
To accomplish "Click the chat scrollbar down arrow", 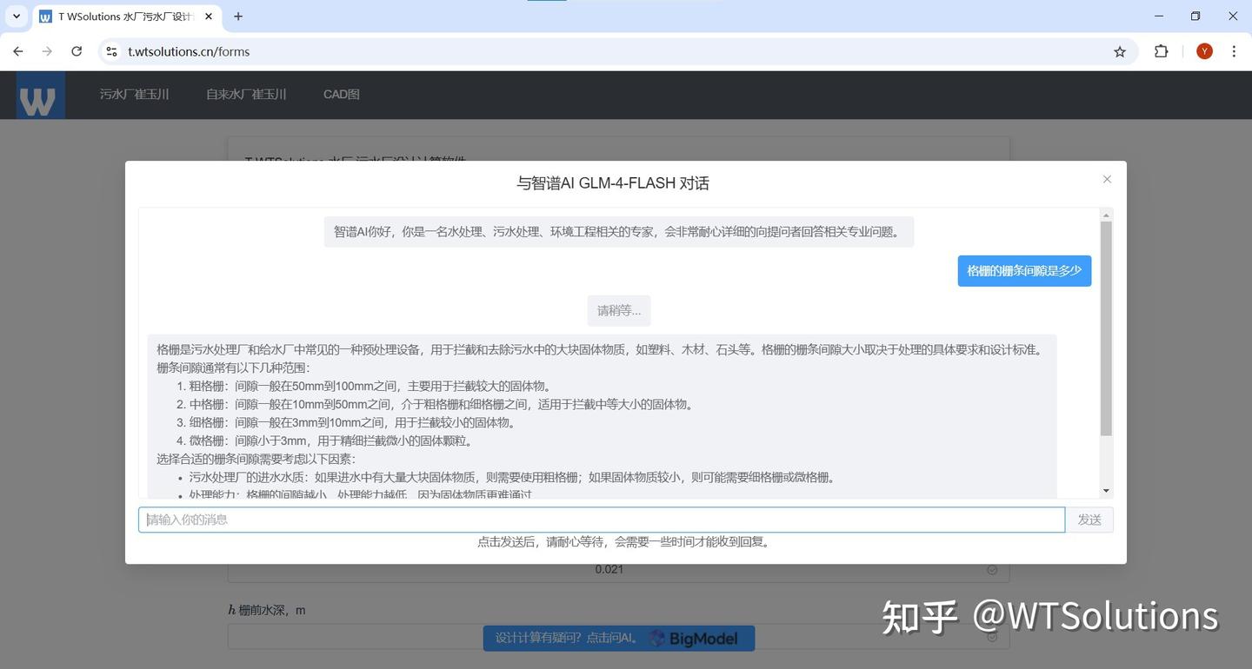I will [1106, 491].
